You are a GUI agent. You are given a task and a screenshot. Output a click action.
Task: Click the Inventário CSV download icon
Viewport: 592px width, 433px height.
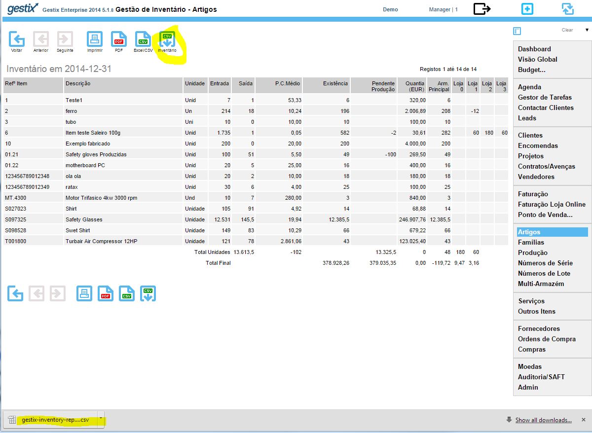167,39
